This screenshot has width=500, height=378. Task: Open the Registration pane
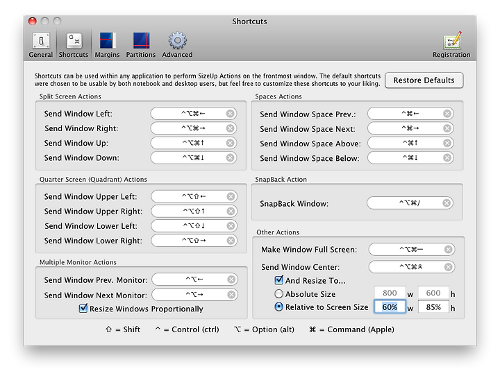click(x=451, y=45)
